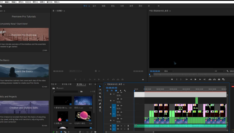This screenshot has height=133, width=234.
Task: Open the 窗口(W) menu
Action: pos(50,2)
